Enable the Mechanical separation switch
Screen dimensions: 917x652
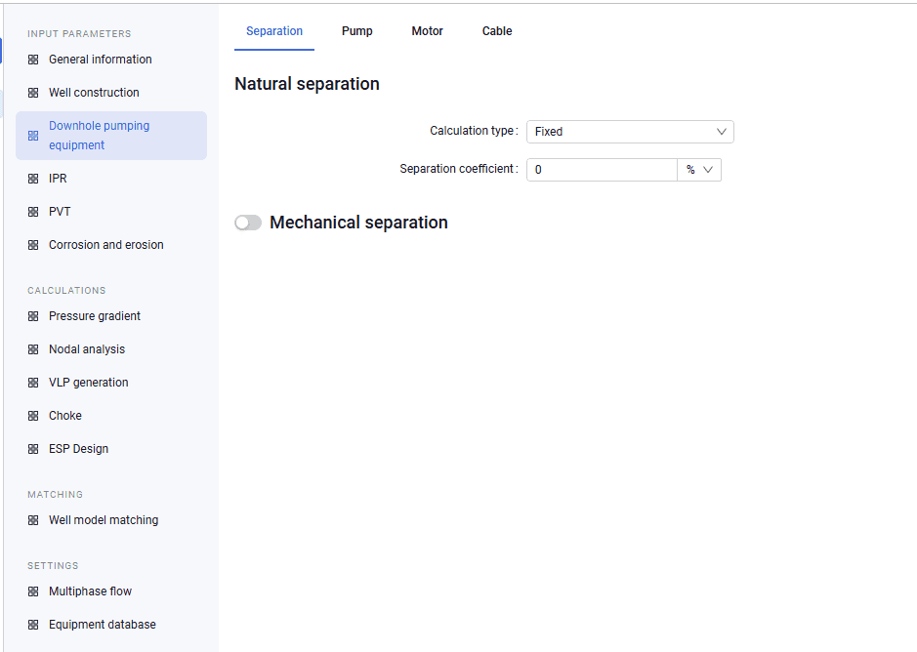coord(248,223)
